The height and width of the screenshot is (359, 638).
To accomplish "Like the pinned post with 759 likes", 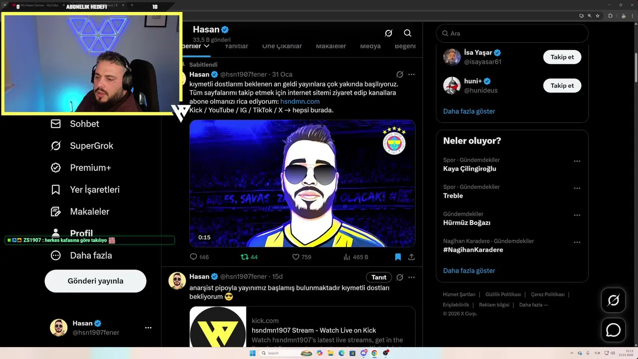I will (x=296, y=257).
